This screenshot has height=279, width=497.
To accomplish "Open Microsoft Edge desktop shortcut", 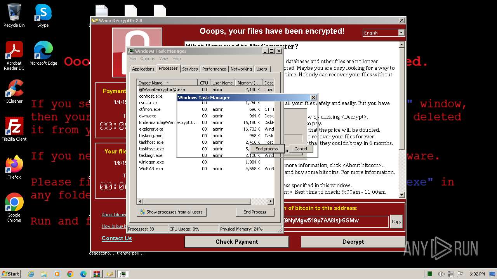I will 43,53.
